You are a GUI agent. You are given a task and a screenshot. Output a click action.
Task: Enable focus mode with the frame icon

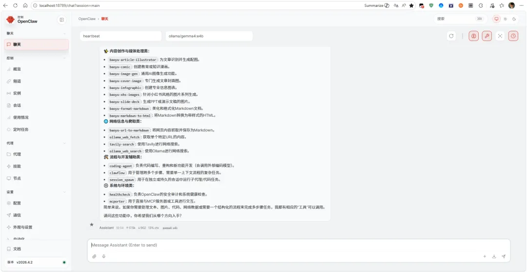pos(500,36)
